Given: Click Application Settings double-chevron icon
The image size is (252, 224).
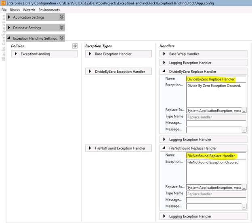Looking at the screenshot, I should 62,17.
